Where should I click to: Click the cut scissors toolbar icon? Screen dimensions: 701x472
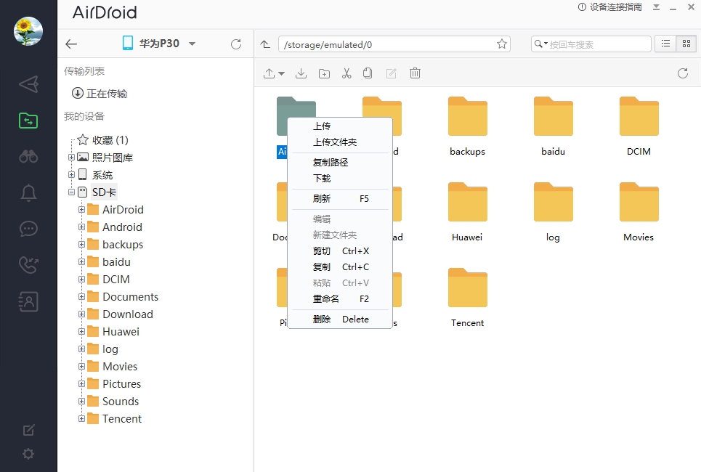pos(347,73)
